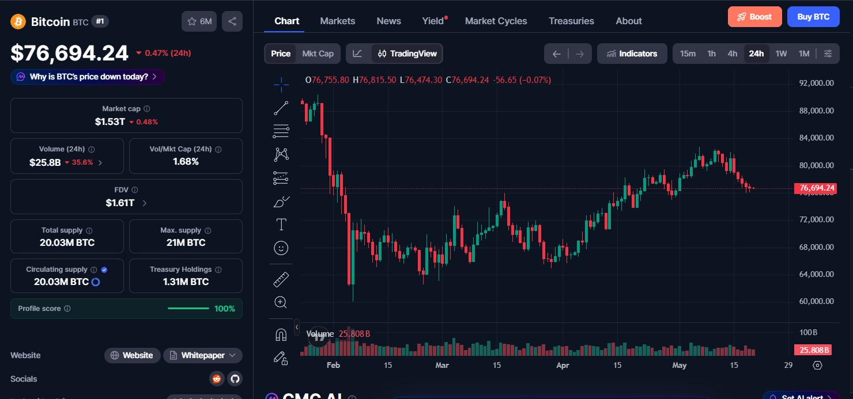Viewport: 853px width, 399px height.
Task: Collapse the volume pane arrow
Action: [x=297, y=327]
